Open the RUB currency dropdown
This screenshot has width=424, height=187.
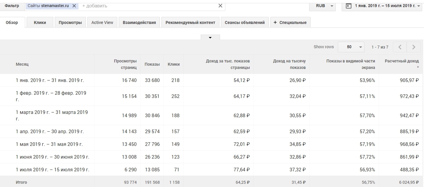pyautogui.click(x=322, y=6)
